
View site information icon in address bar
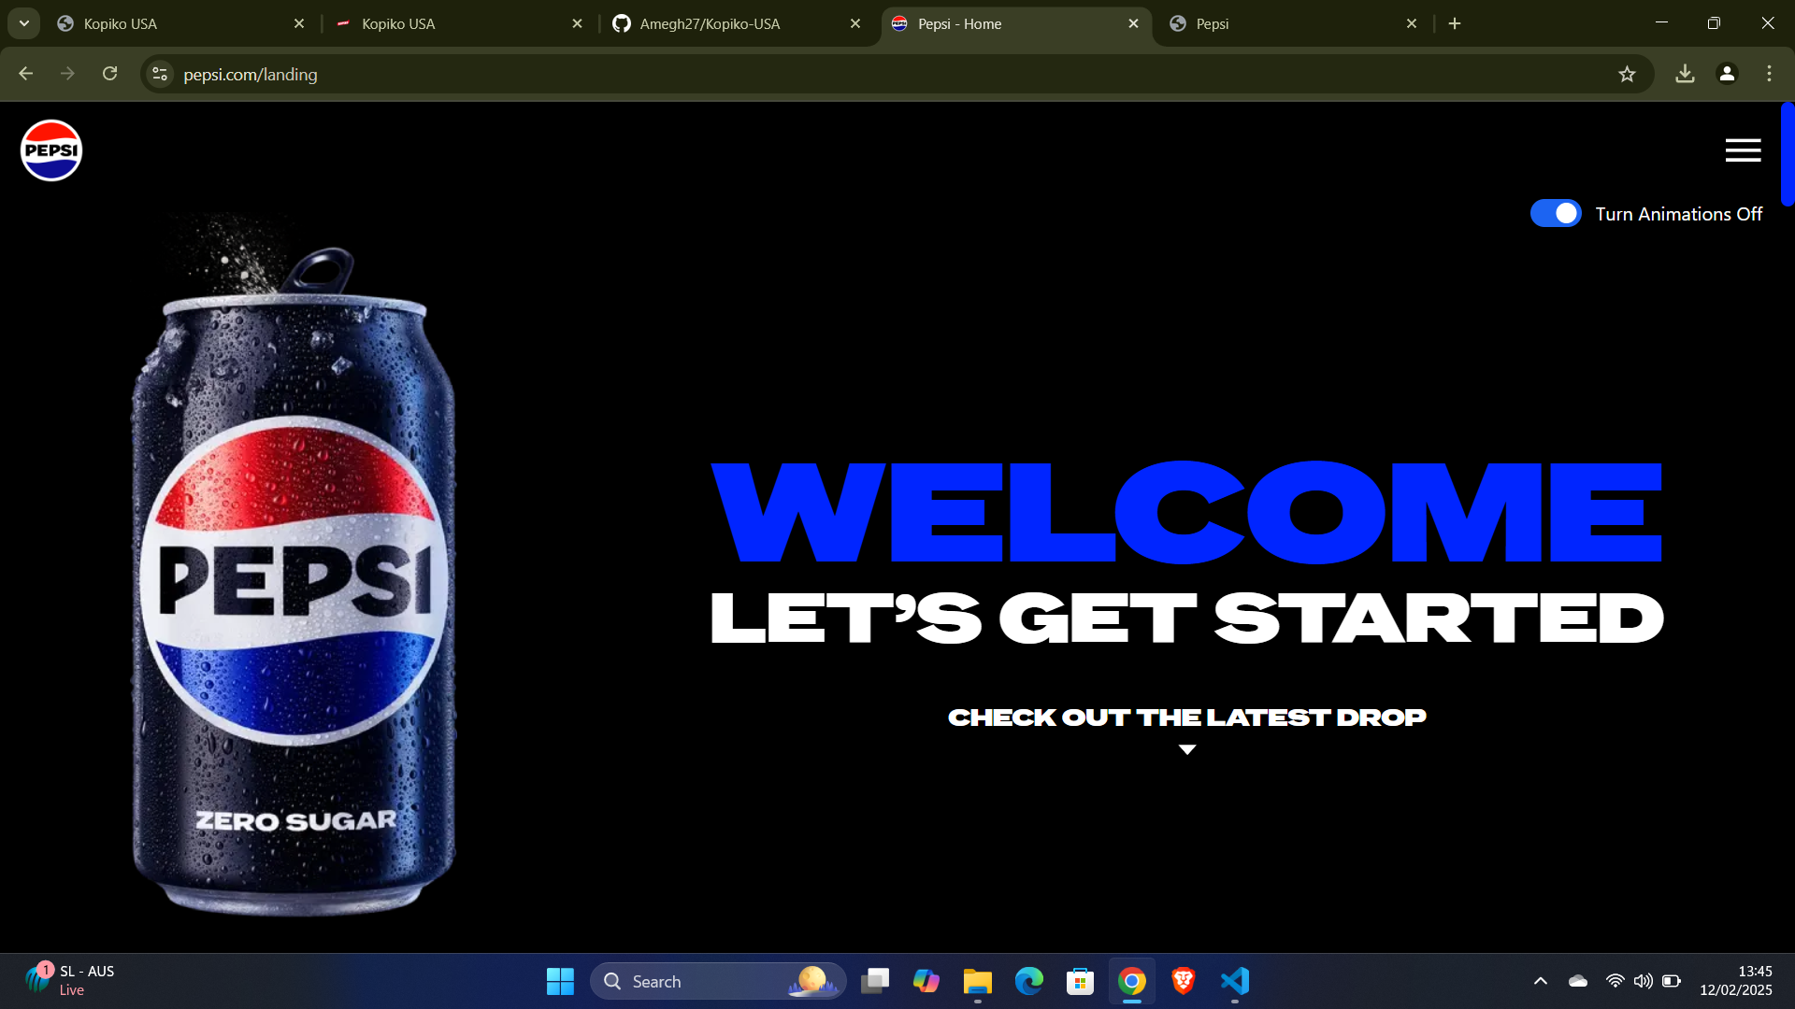160,74
